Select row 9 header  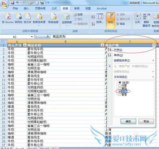click(x=3, y=76)
